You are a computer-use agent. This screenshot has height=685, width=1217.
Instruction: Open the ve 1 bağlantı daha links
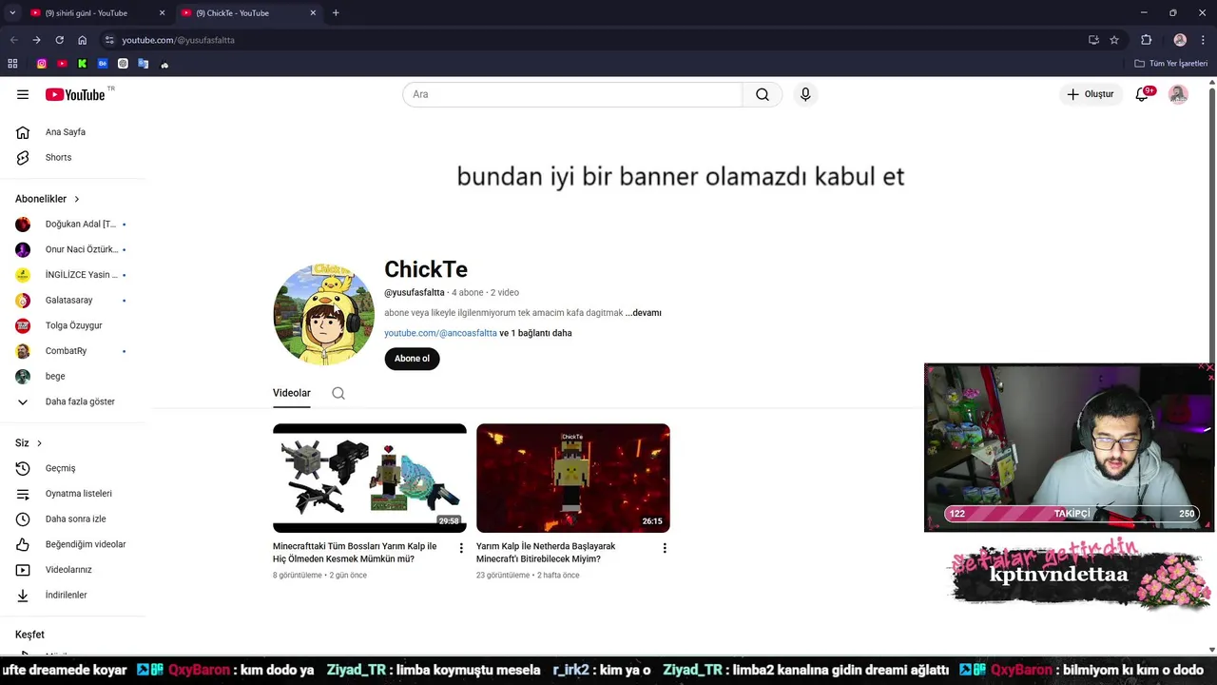pos(535,333)
